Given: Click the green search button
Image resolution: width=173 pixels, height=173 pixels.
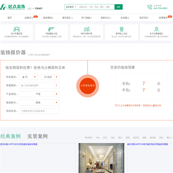Looking at the screenshot, I should coord(119,7).
